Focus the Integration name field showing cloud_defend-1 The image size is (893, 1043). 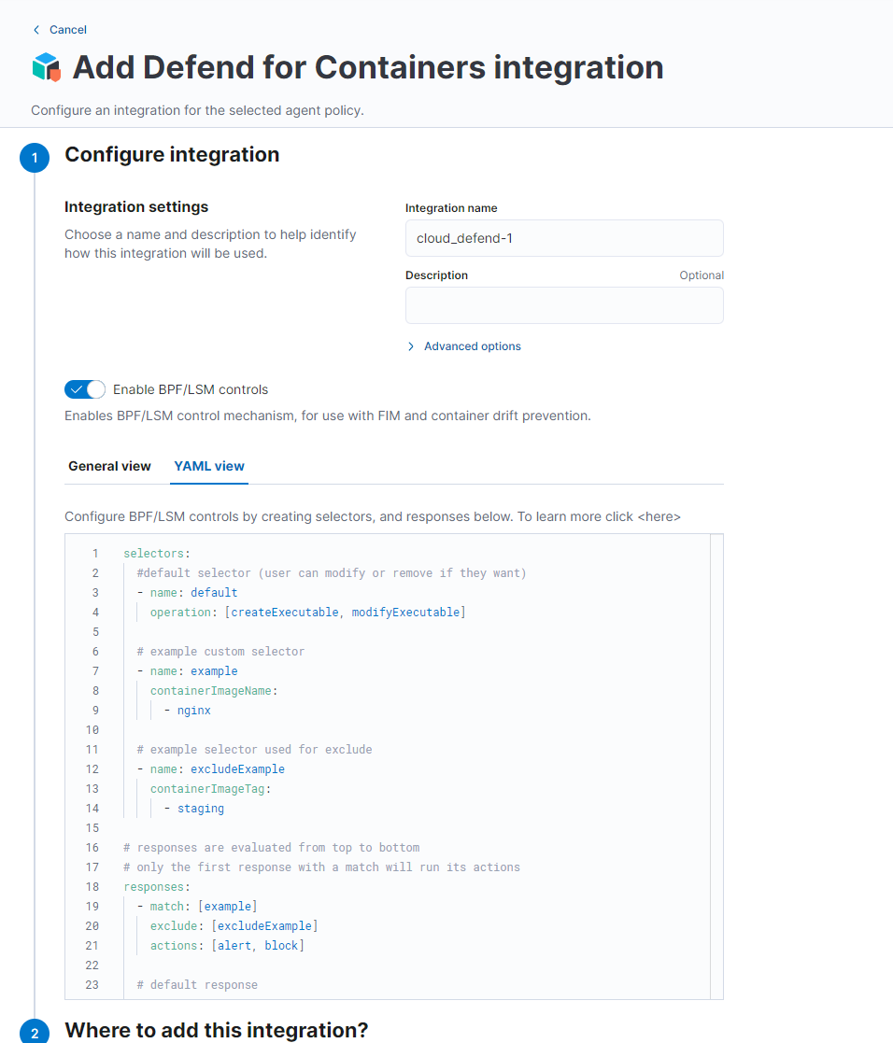point(564,238)
